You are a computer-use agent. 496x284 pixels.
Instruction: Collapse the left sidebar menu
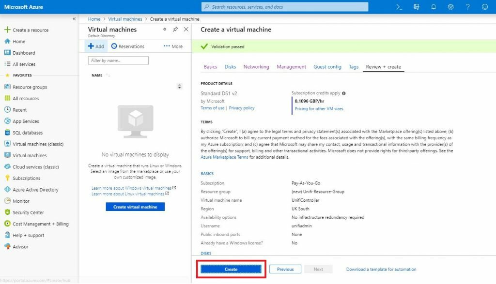pyautogui.click(x=74, y=19)
